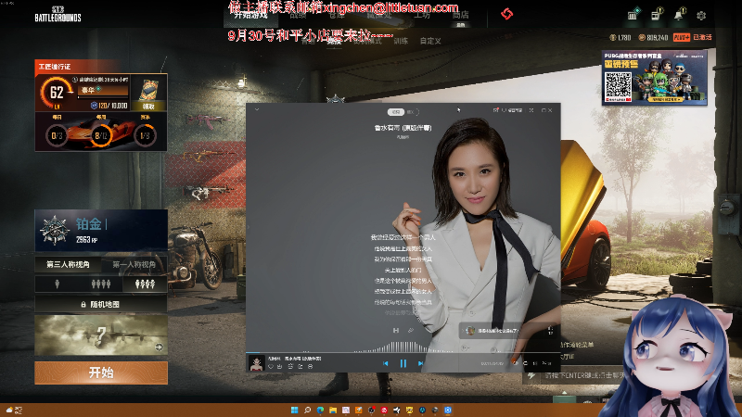
Task: Open the 8/12 weekly mission circle
Action: pyautogui.click(x=101, y=135)
